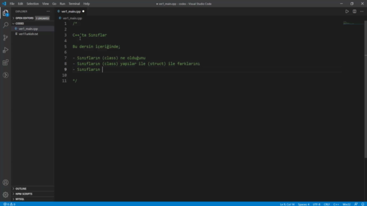Click the 'ne olduğunu' comment line
The height and width of the screenshot is (206, 367).
(109, 58)
